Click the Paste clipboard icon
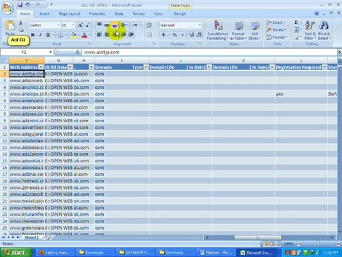This screenshot has height=257, width=342. coord(10,25)
